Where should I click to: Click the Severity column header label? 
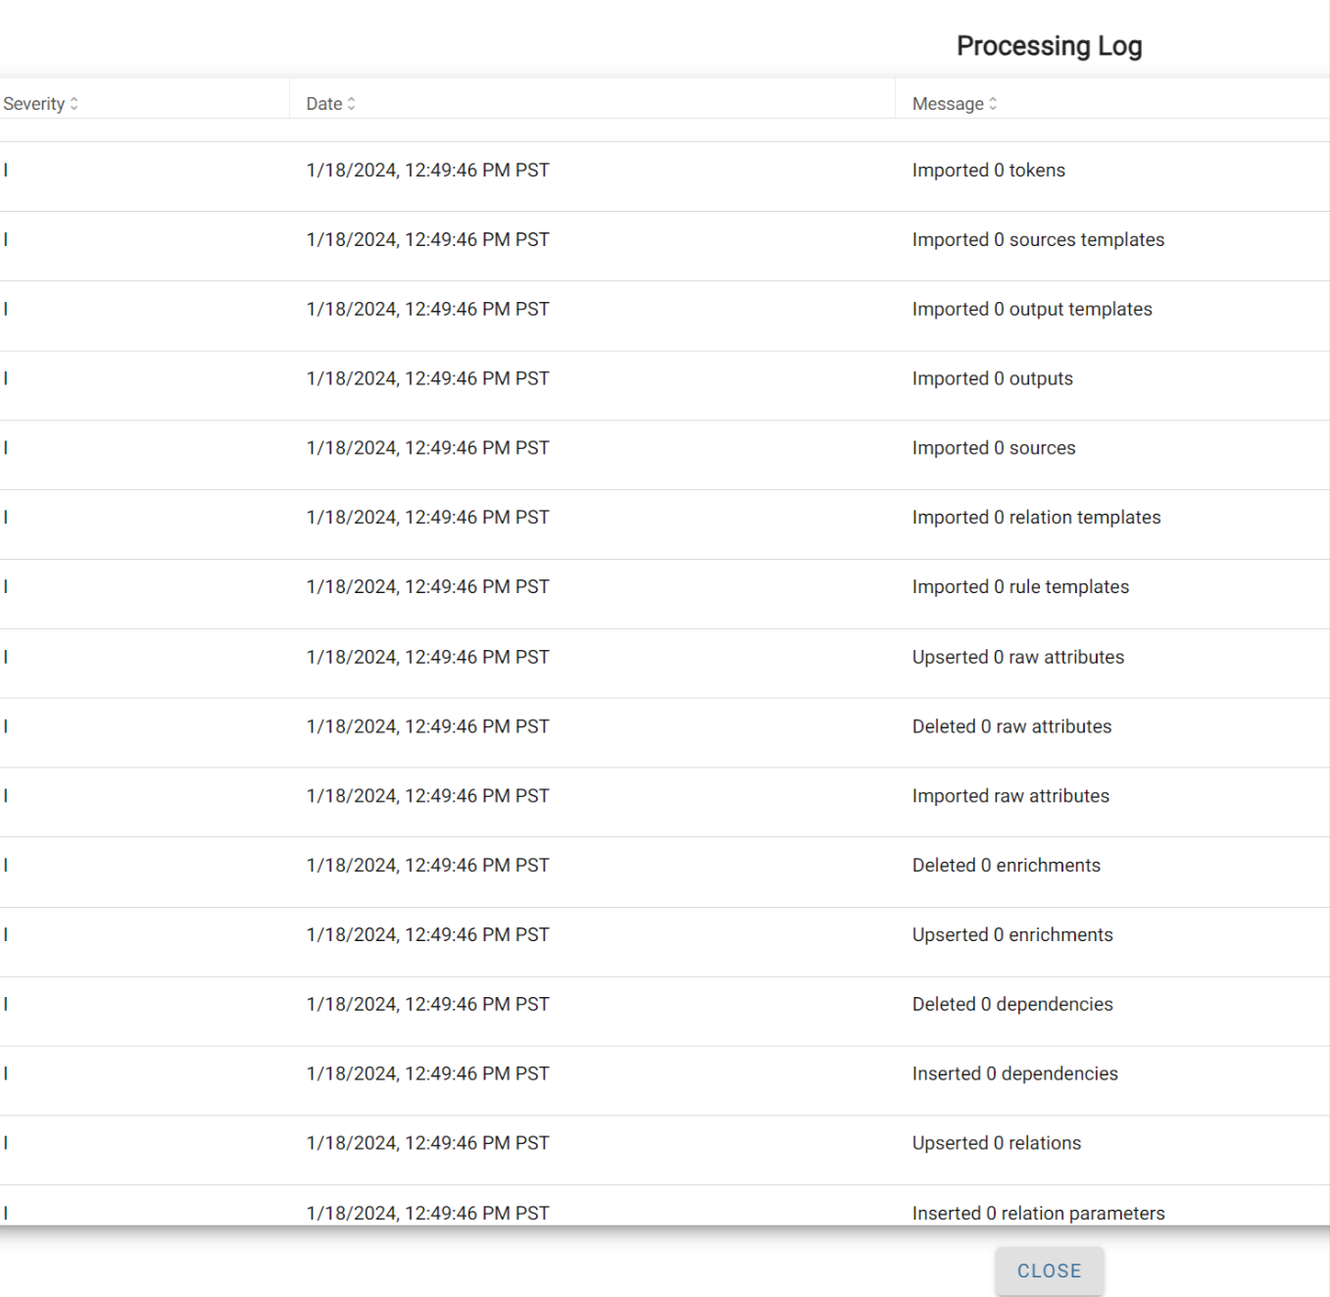tap(33, 104)
